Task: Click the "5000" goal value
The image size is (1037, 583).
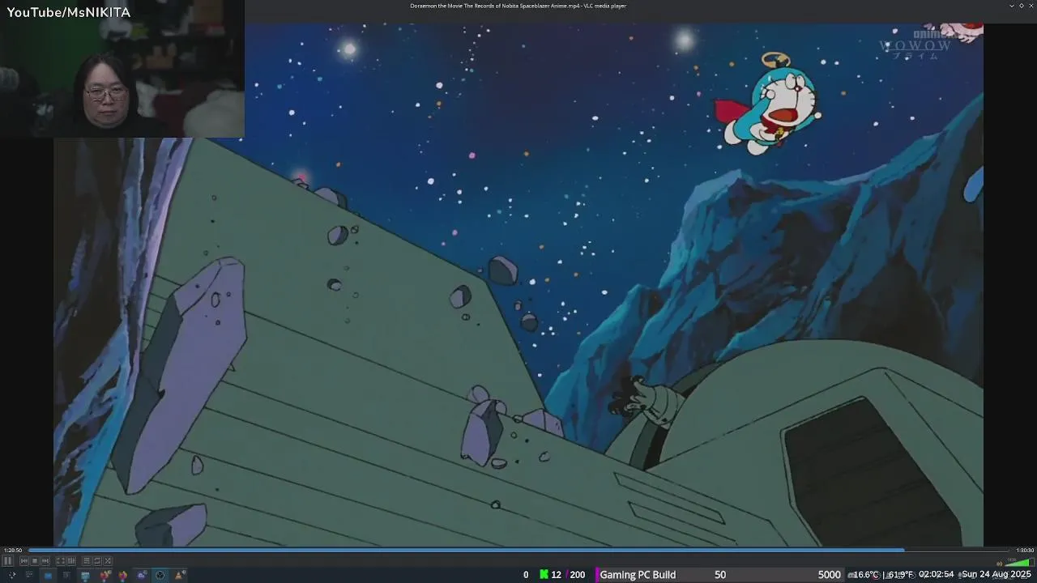Action: point(829,574)
